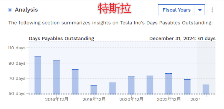
Task: Click the 110 days gridline label
Action: point(17,48)
